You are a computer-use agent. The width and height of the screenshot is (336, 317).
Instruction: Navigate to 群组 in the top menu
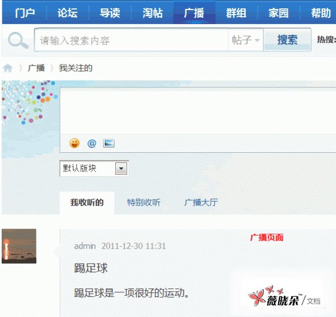(x=236, y=13)
